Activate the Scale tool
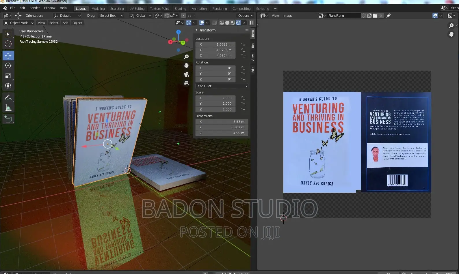This screenshot has height=274, width=459. pyautogui.click(x=8, y=76)
